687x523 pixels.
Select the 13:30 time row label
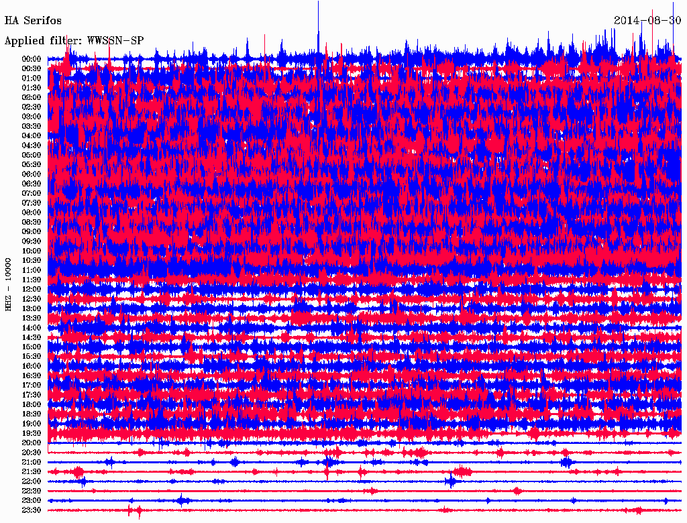tap(32, 318)
